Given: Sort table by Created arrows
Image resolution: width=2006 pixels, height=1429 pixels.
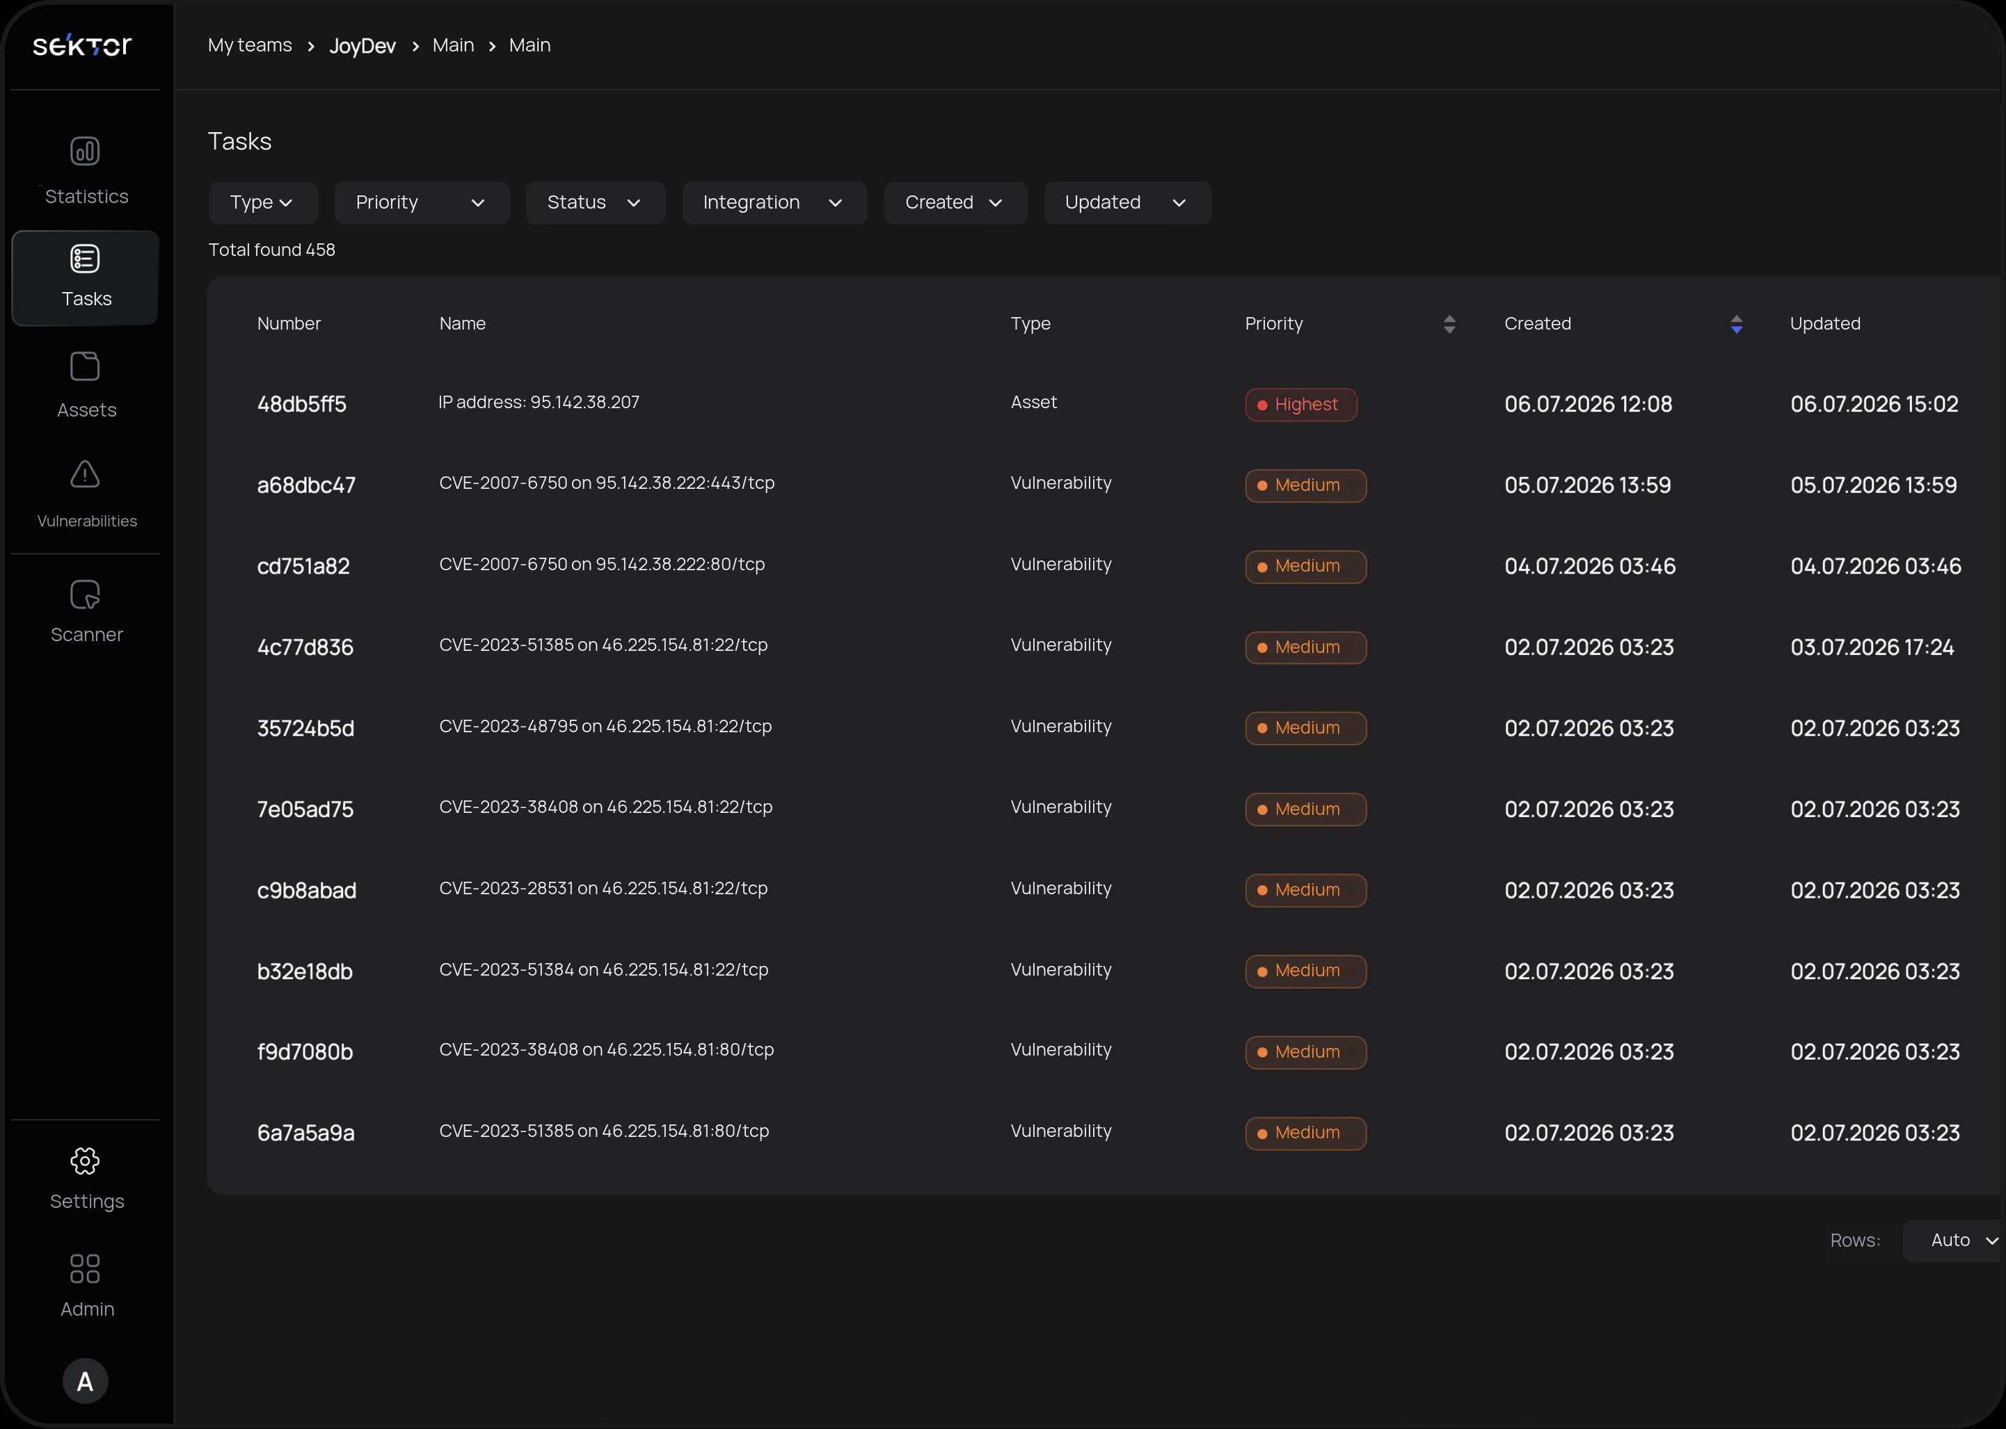Looking at the screenshot, I should tap(1736, 324).
